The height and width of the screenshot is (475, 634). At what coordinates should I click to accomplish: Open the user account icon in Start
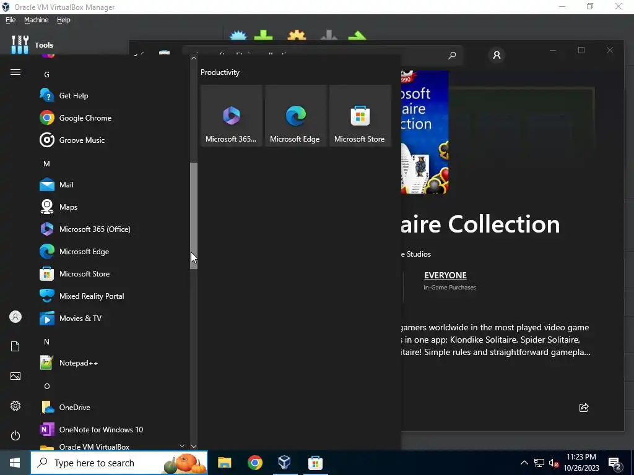[x=15, y=317]
